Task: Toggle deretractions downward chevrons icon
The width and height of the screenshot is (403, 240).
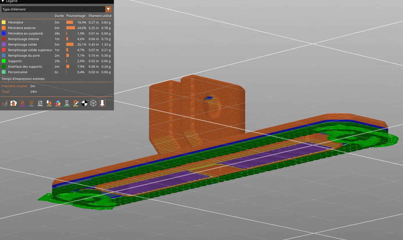Action: pos(31,103)
